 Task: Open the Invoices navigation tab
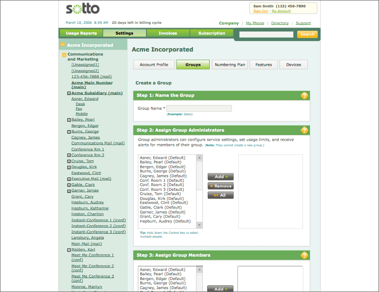pos(167,33)
